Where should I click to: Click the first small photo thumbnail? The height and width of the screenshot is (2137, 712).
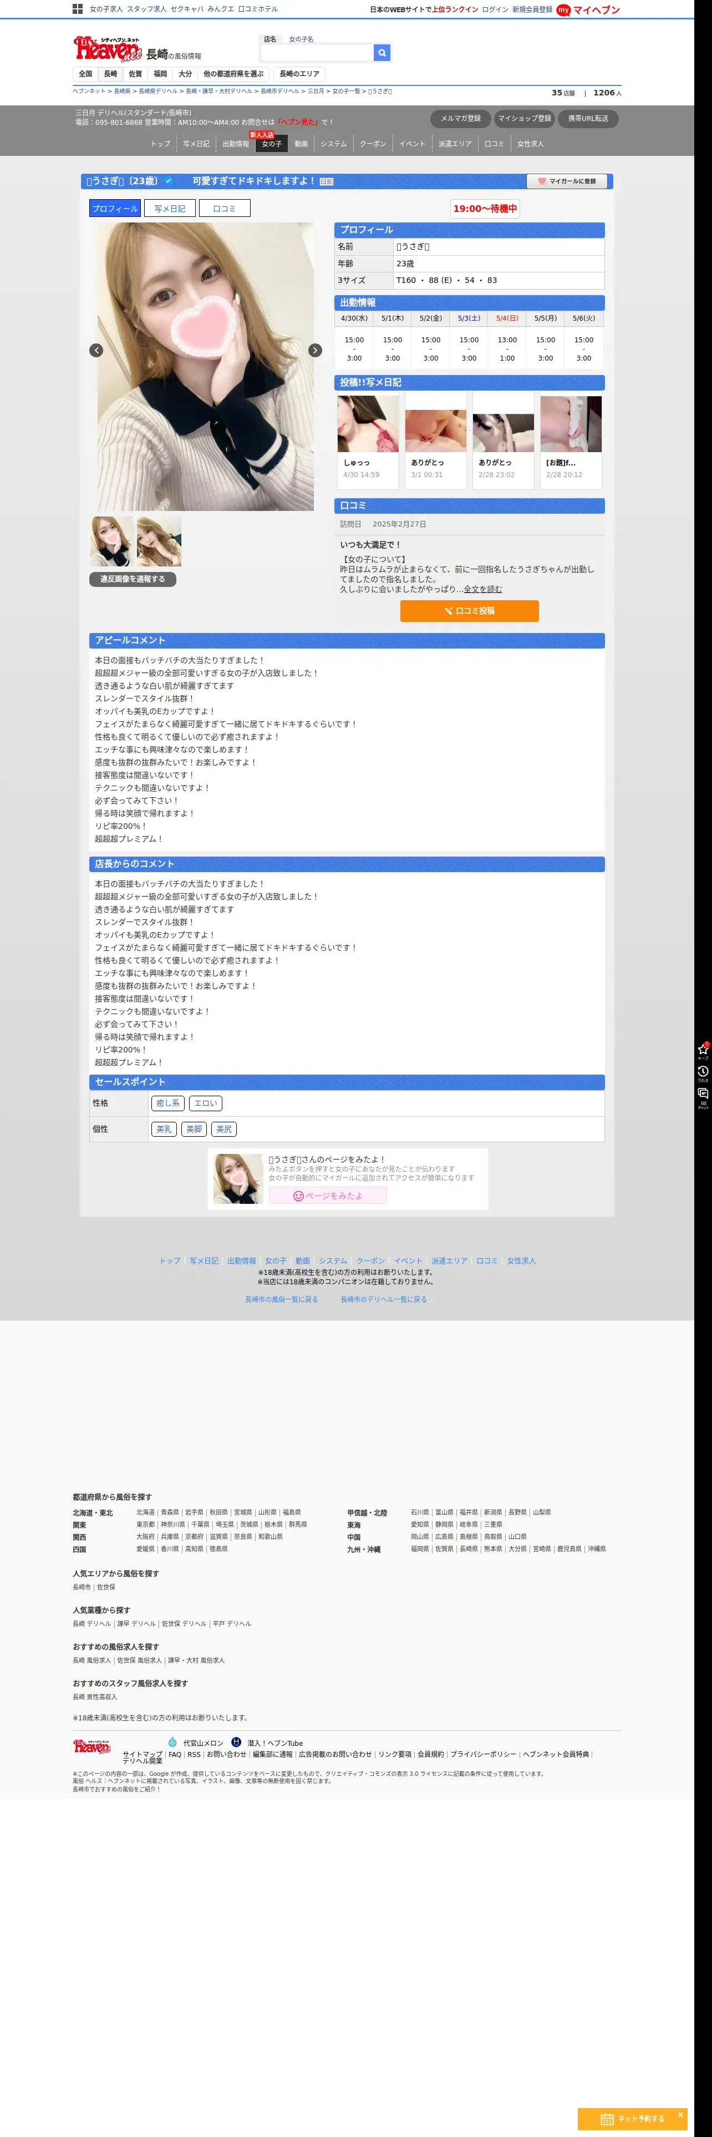point(112,541)
